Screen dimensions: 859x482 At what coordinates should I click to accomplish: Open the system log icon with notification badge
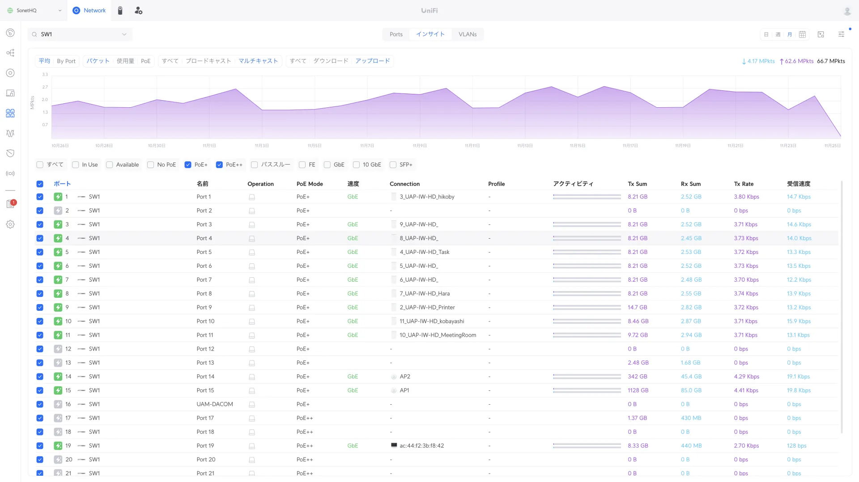coord(10,204)
